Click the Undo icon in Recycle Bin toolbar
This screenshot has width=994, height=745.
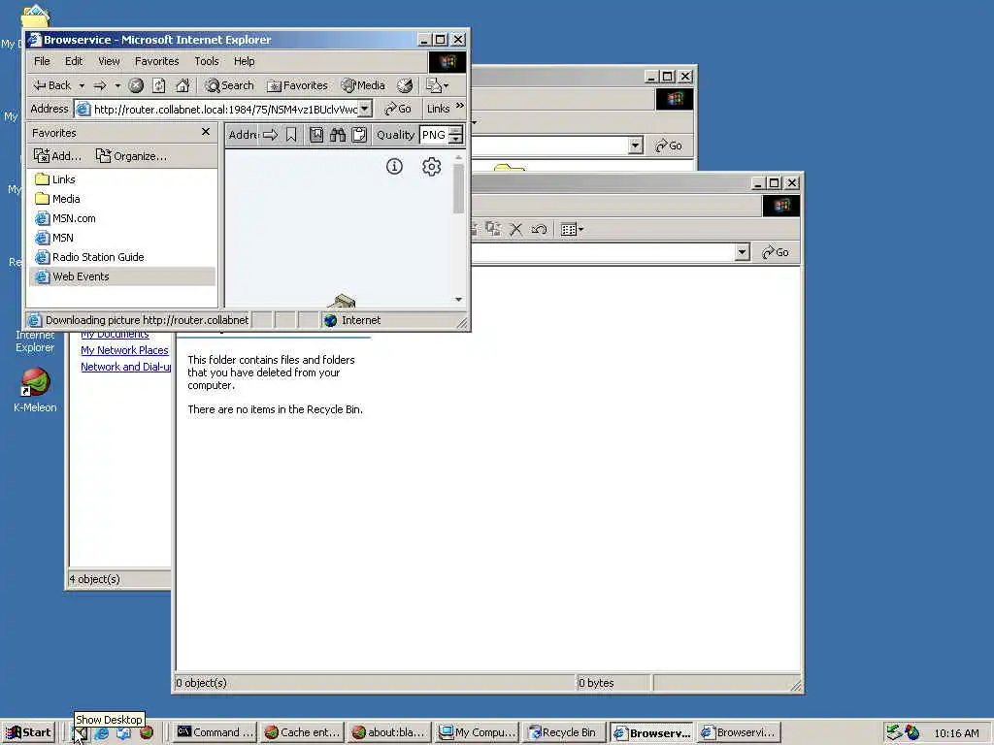[539, 229]
